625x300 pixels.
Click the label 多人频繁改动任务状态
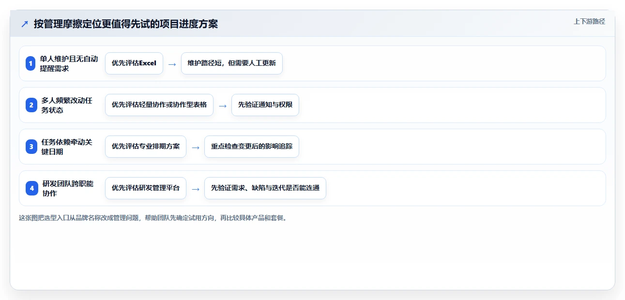pos(66,105)
